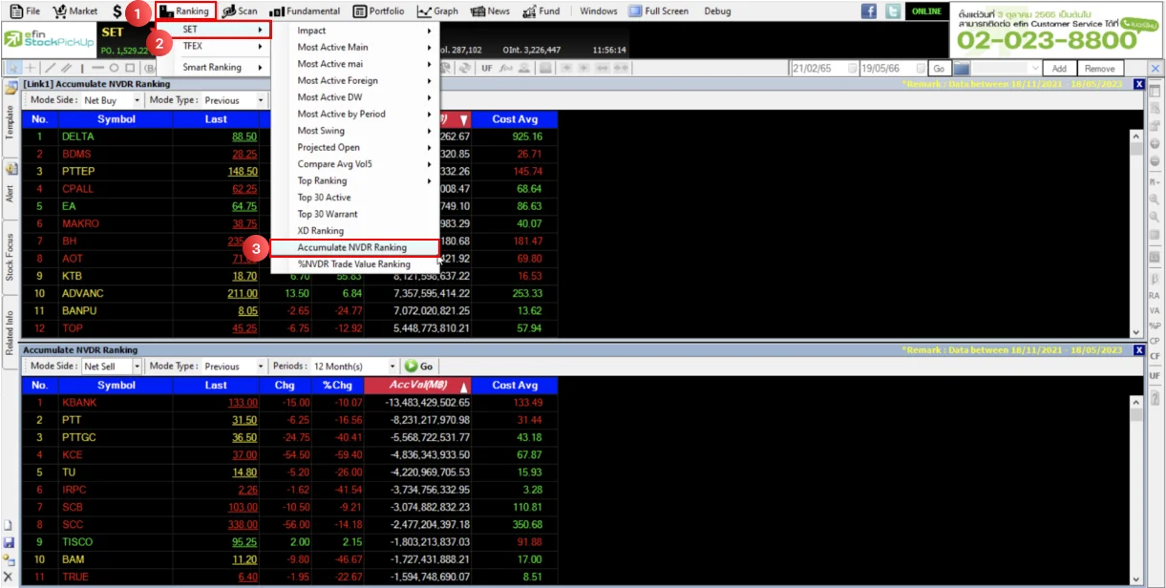Expand the Projected Open submenu
This screenshot has width=1166, height=588.
tap(354, 147)
